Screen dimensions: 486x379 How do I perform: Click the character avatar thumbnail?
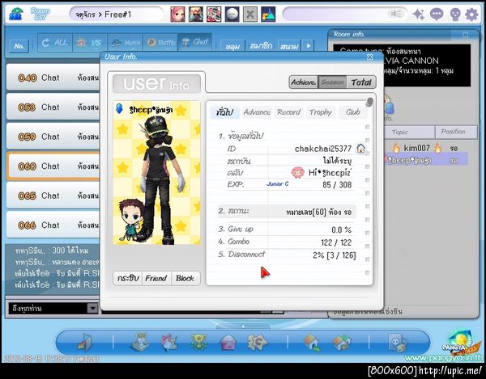click(x=157, y=172)
